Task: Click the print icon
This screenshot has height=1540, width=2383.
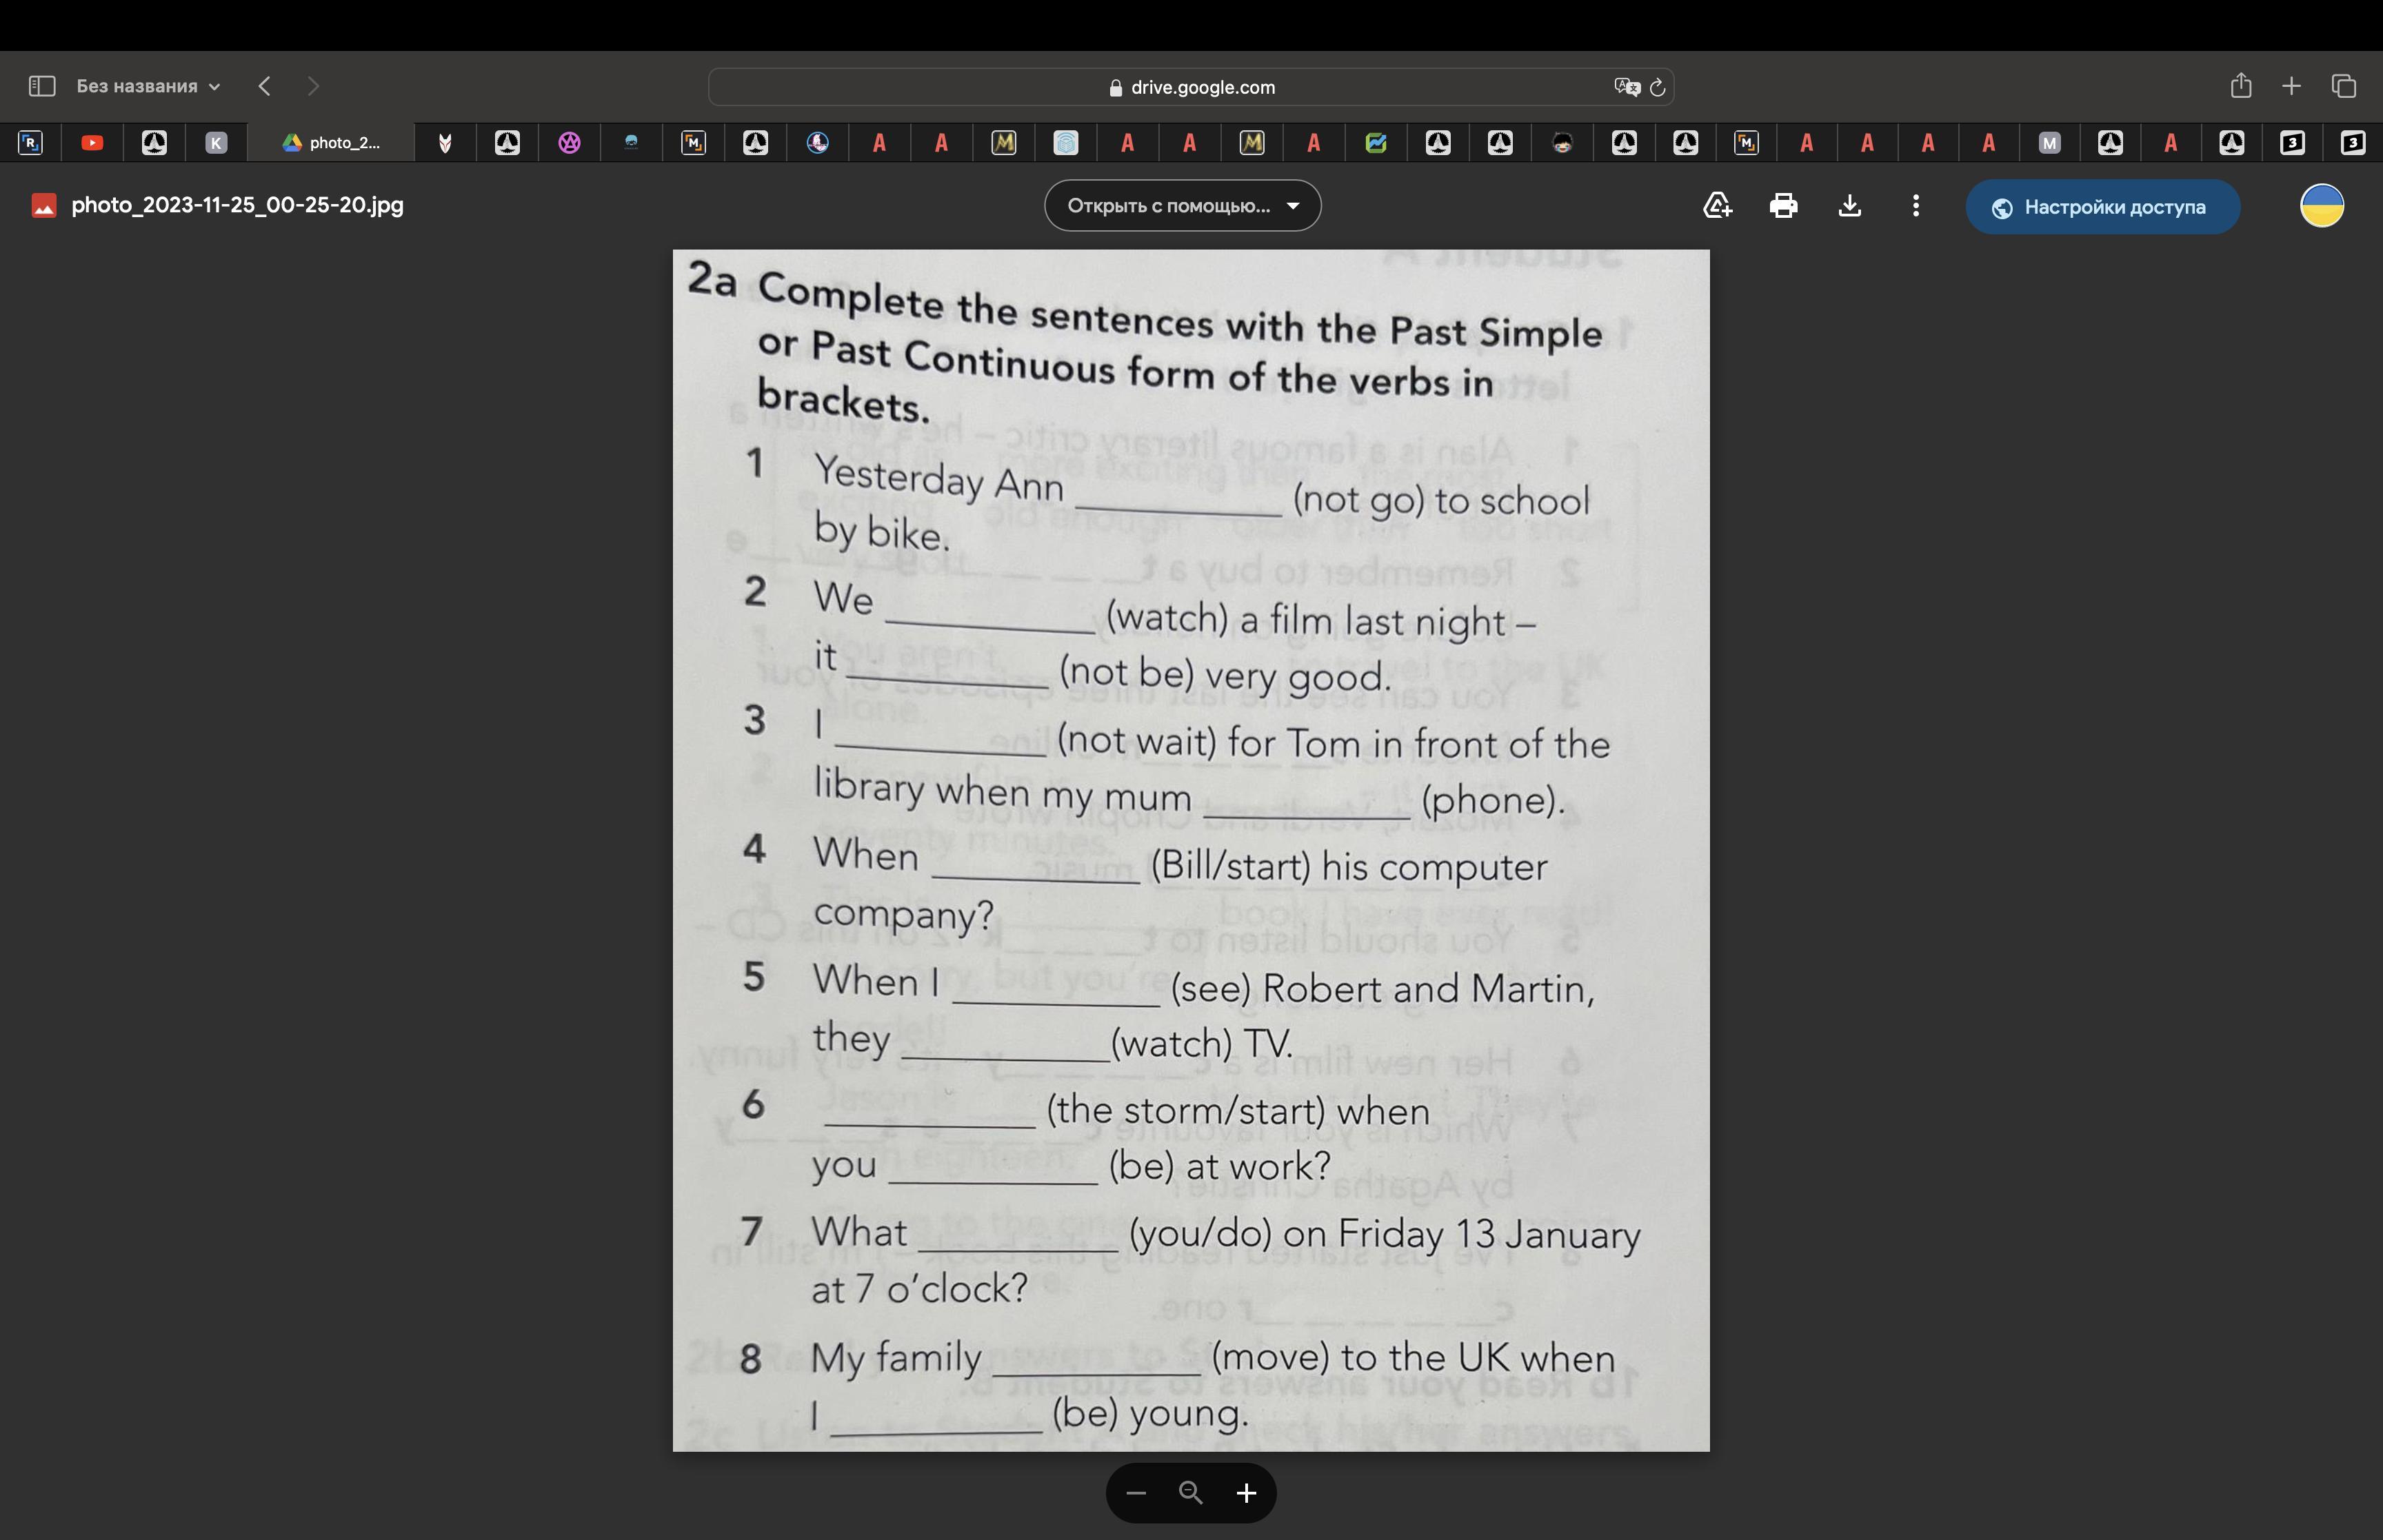Action: [1783, 206]
